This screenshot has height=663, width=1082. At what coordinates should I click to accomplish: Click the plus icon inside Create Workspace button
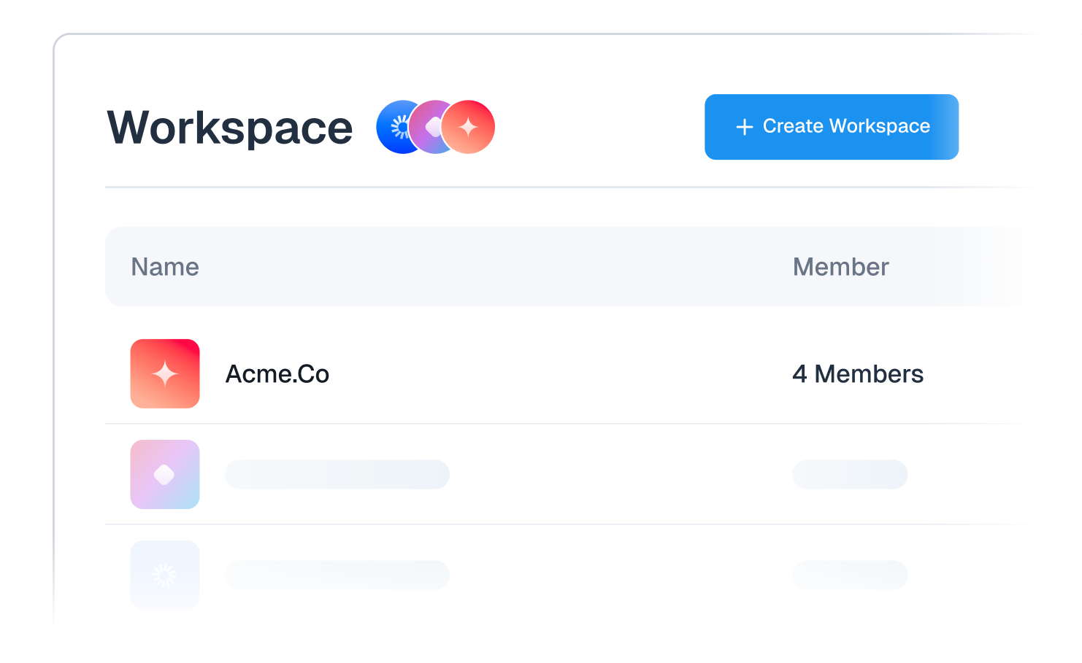point(744,126)
